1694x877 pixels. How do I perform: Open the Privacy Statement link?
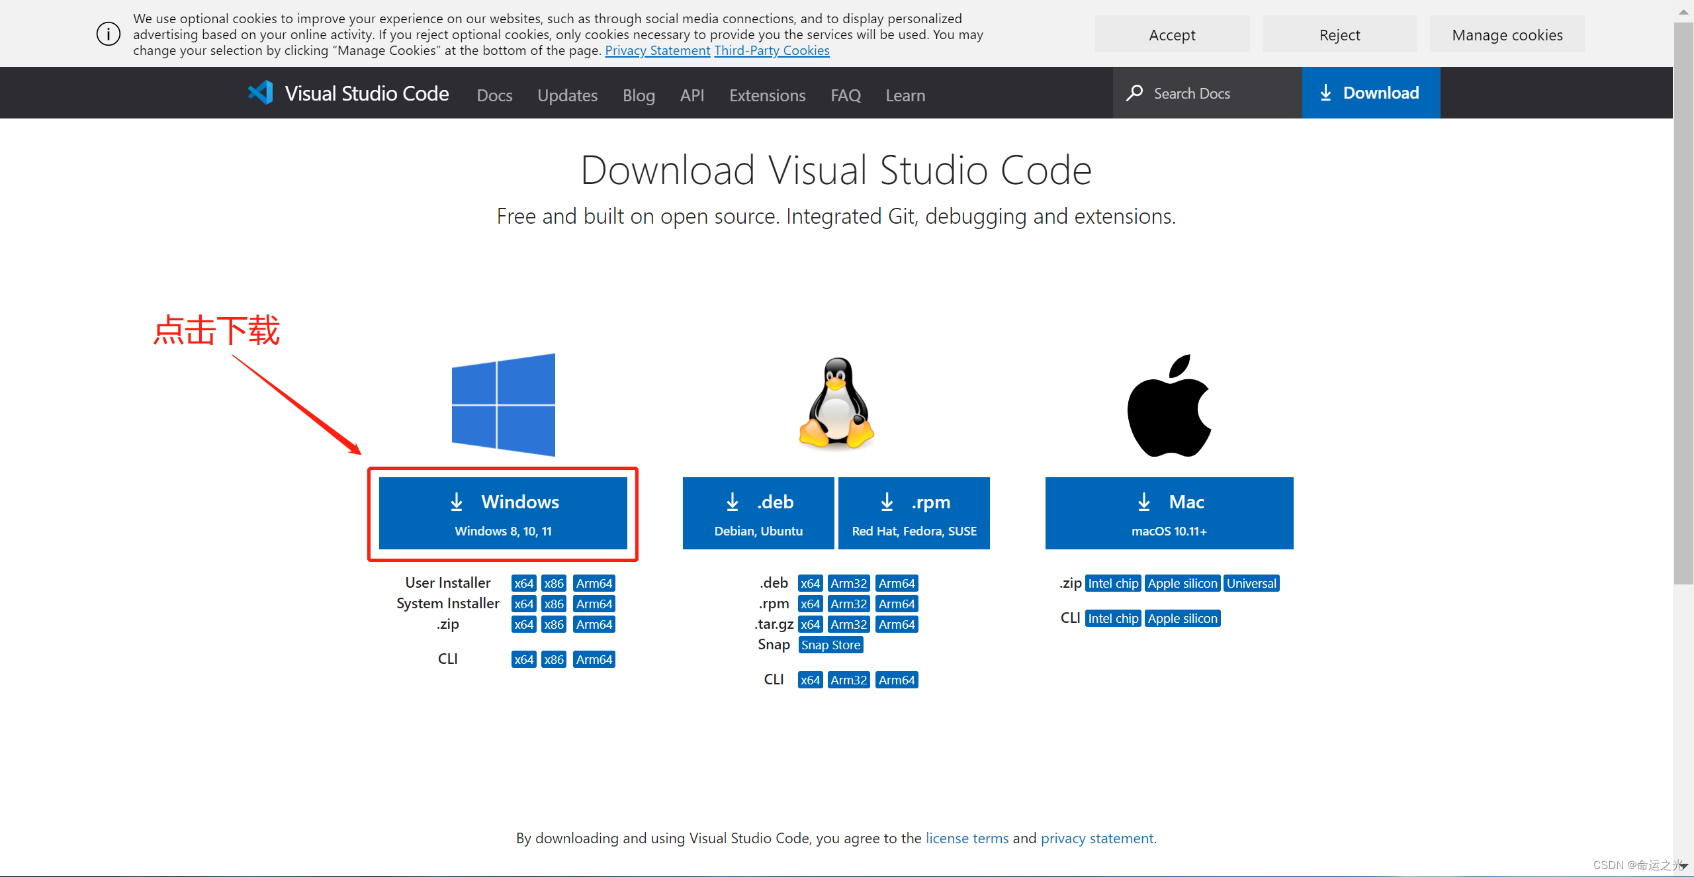pyautogui.click(x=658, y=51)
